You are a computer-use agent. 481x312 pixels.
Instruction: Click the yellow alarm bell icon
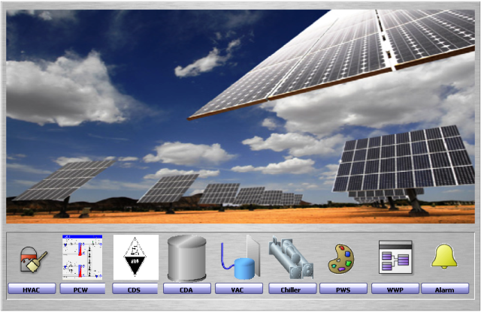tap(444, 257)
